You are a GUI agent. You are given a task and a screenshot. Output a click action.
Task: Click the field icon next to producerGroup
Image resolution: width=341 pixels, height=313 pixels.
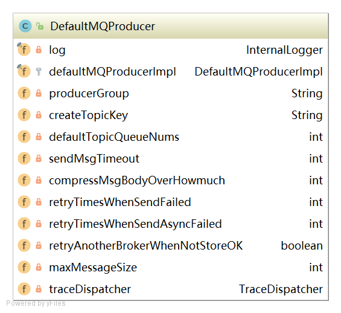click(x=24, y=93)
